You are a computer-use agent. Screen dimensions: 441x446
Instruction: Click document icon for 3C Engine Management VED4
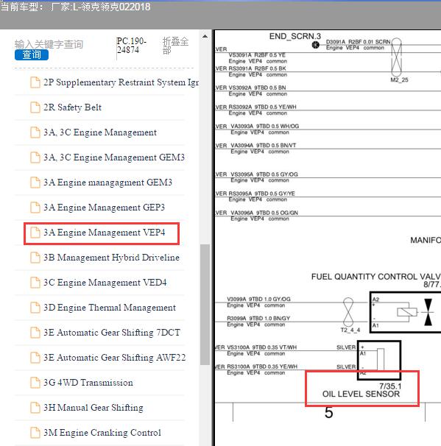tap(35, 283)
